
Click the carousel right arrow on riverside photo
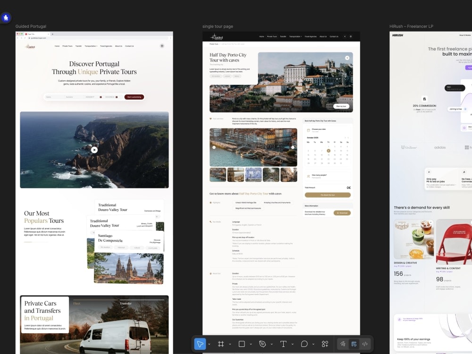[293, 147]
